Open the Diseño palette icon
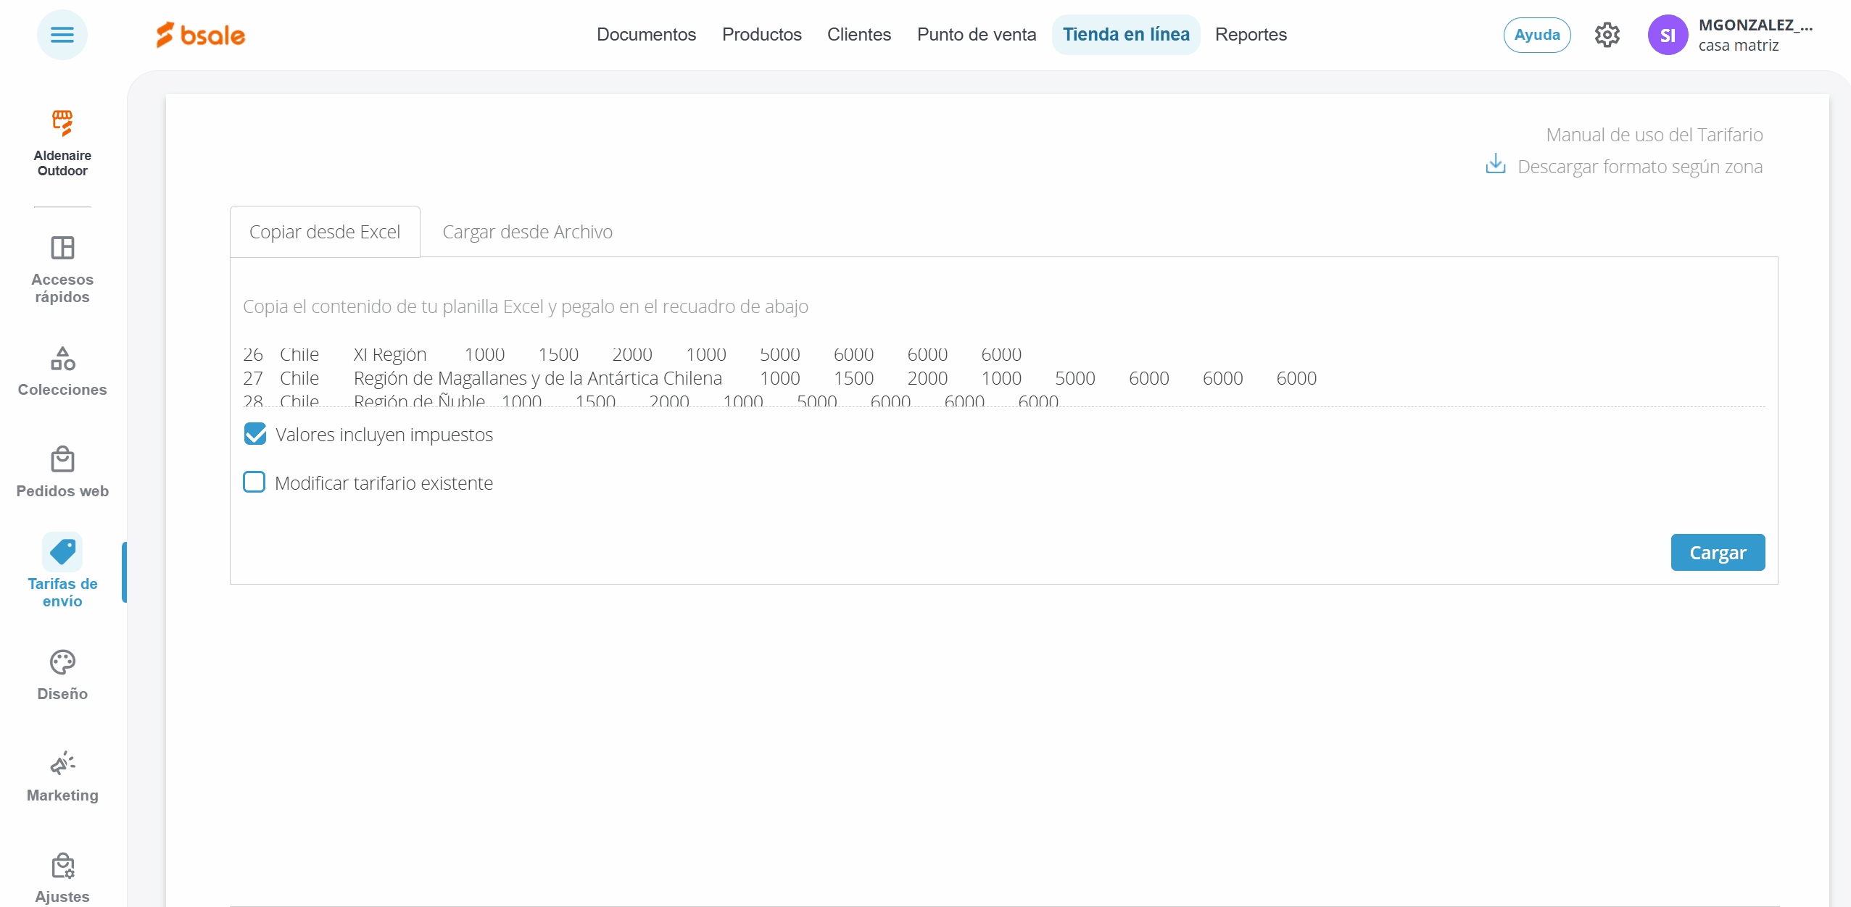Screen dimensions: 1851x907 [62, 662]
